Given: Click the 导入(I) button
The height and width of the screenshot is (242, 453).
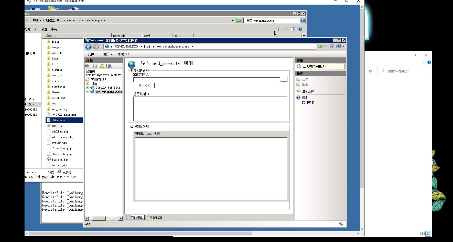Looking at the screenshot, I should point(144,86).
